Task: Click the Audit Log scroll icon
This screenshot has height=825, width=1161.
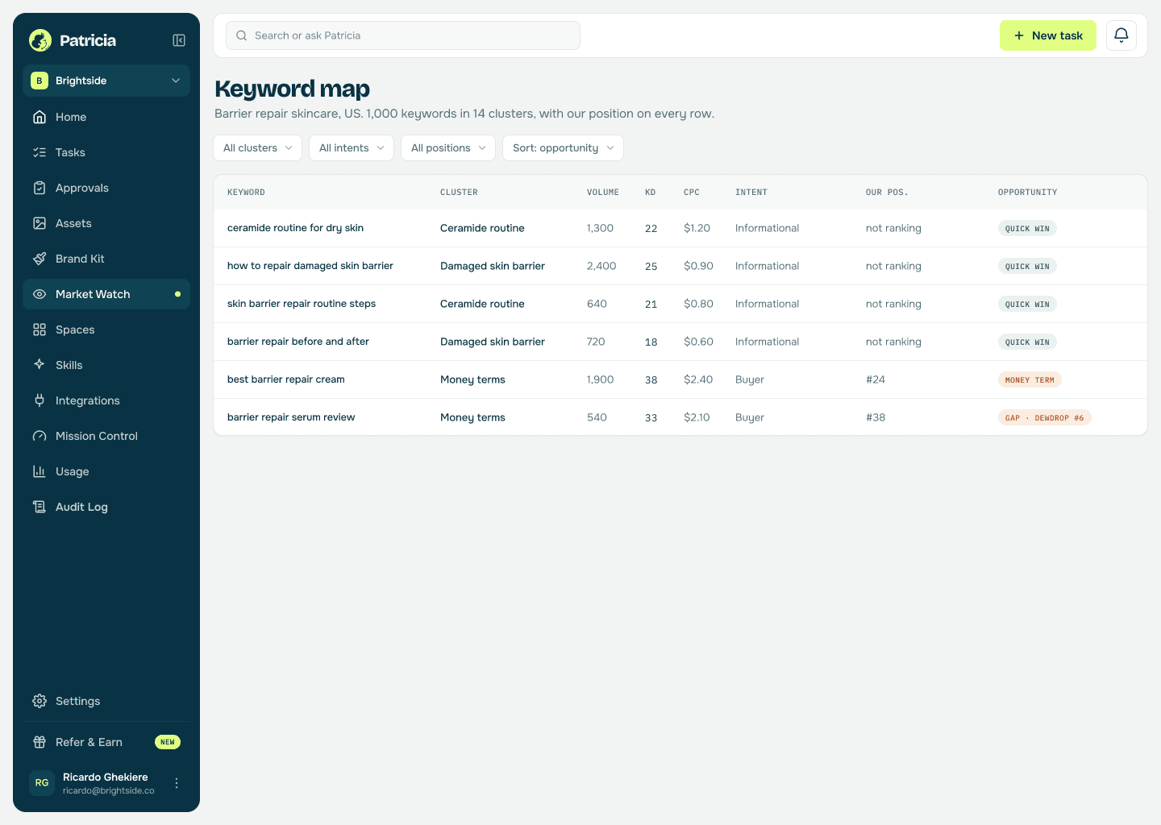Action: (40, 507)
